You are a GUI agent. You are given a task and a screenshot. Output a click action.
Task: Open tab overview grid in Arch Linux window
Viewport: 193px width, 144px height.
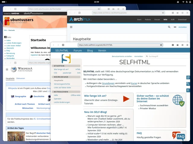coord(173,13)
